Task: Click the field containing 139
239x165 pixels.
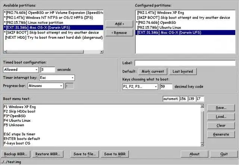Action: (x=192, y=99)
